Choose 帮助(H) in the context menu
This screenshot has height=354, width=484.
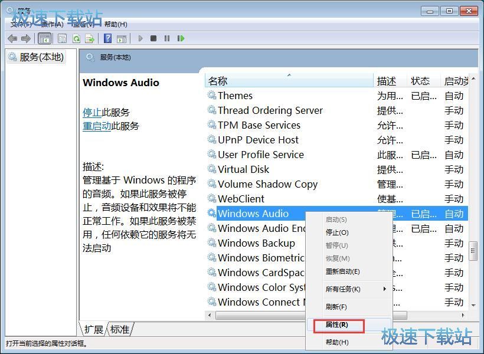(337, 342)
